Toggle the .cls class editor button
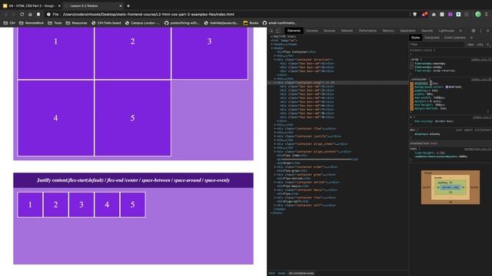The image size is (492, 276). tap(480, 44)
